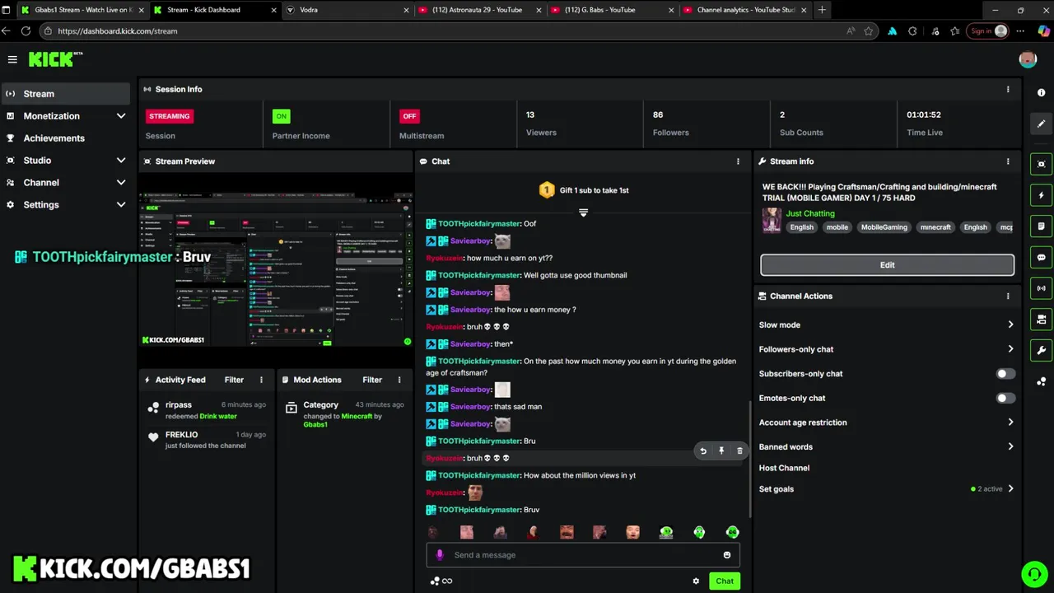Click the MobileGaming tag

884,227
